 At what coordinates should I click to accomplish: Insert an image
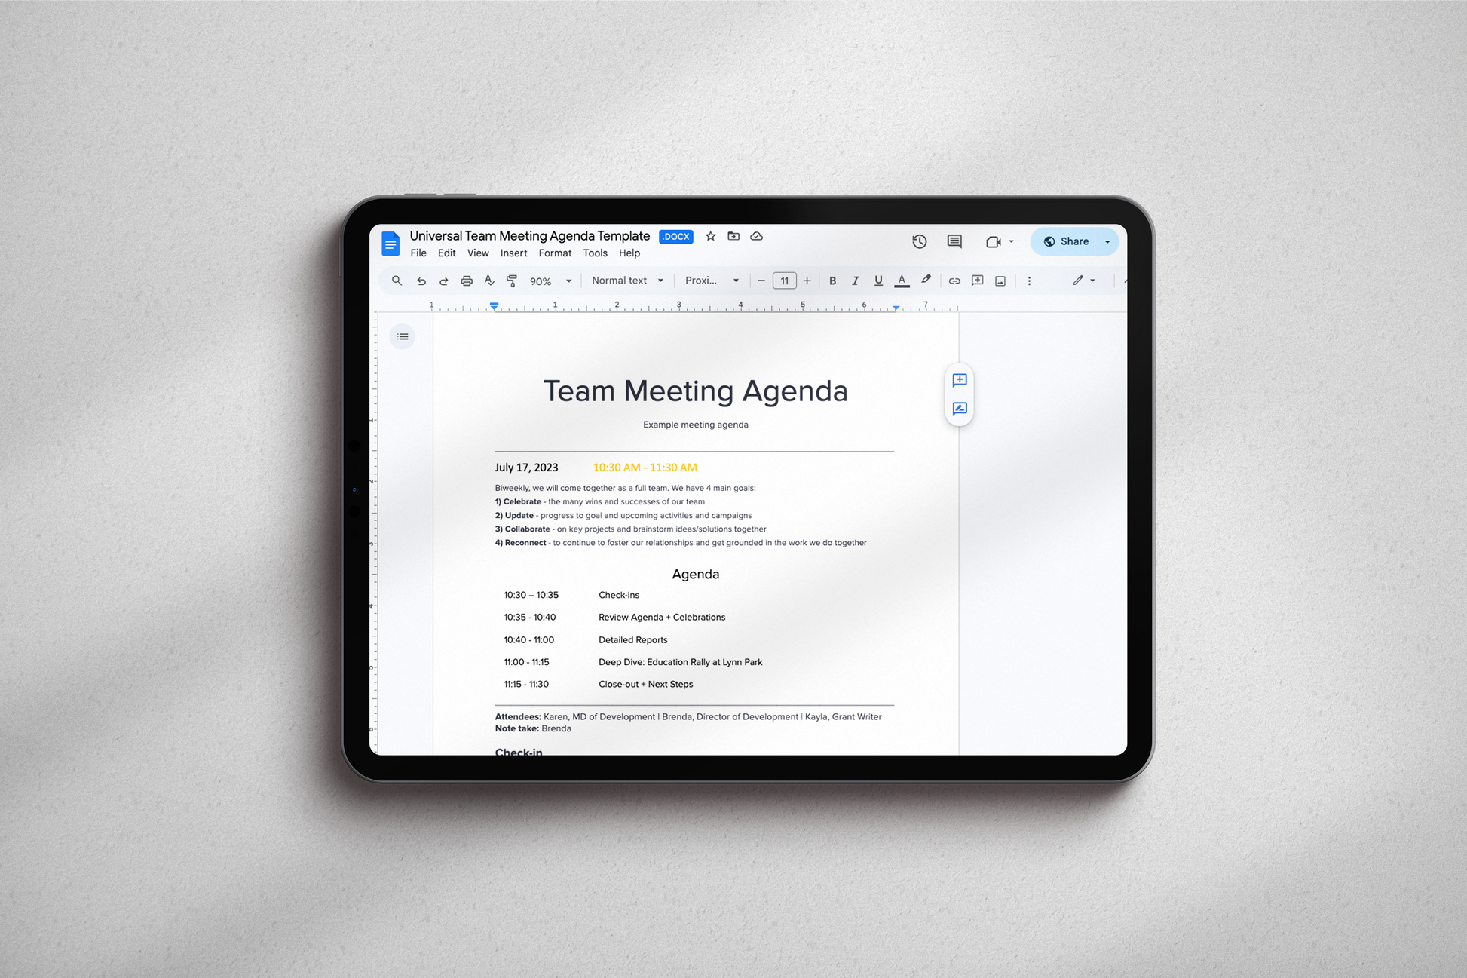1000,281
